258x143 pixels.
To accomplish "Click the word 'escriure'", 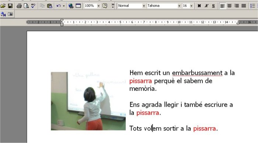I will pos(216,105).
